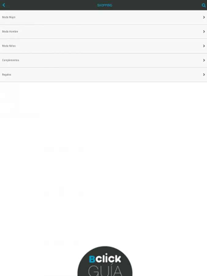Expand Complementos using its right chevron
Viewport: 207px width, 276px height.
204,60
